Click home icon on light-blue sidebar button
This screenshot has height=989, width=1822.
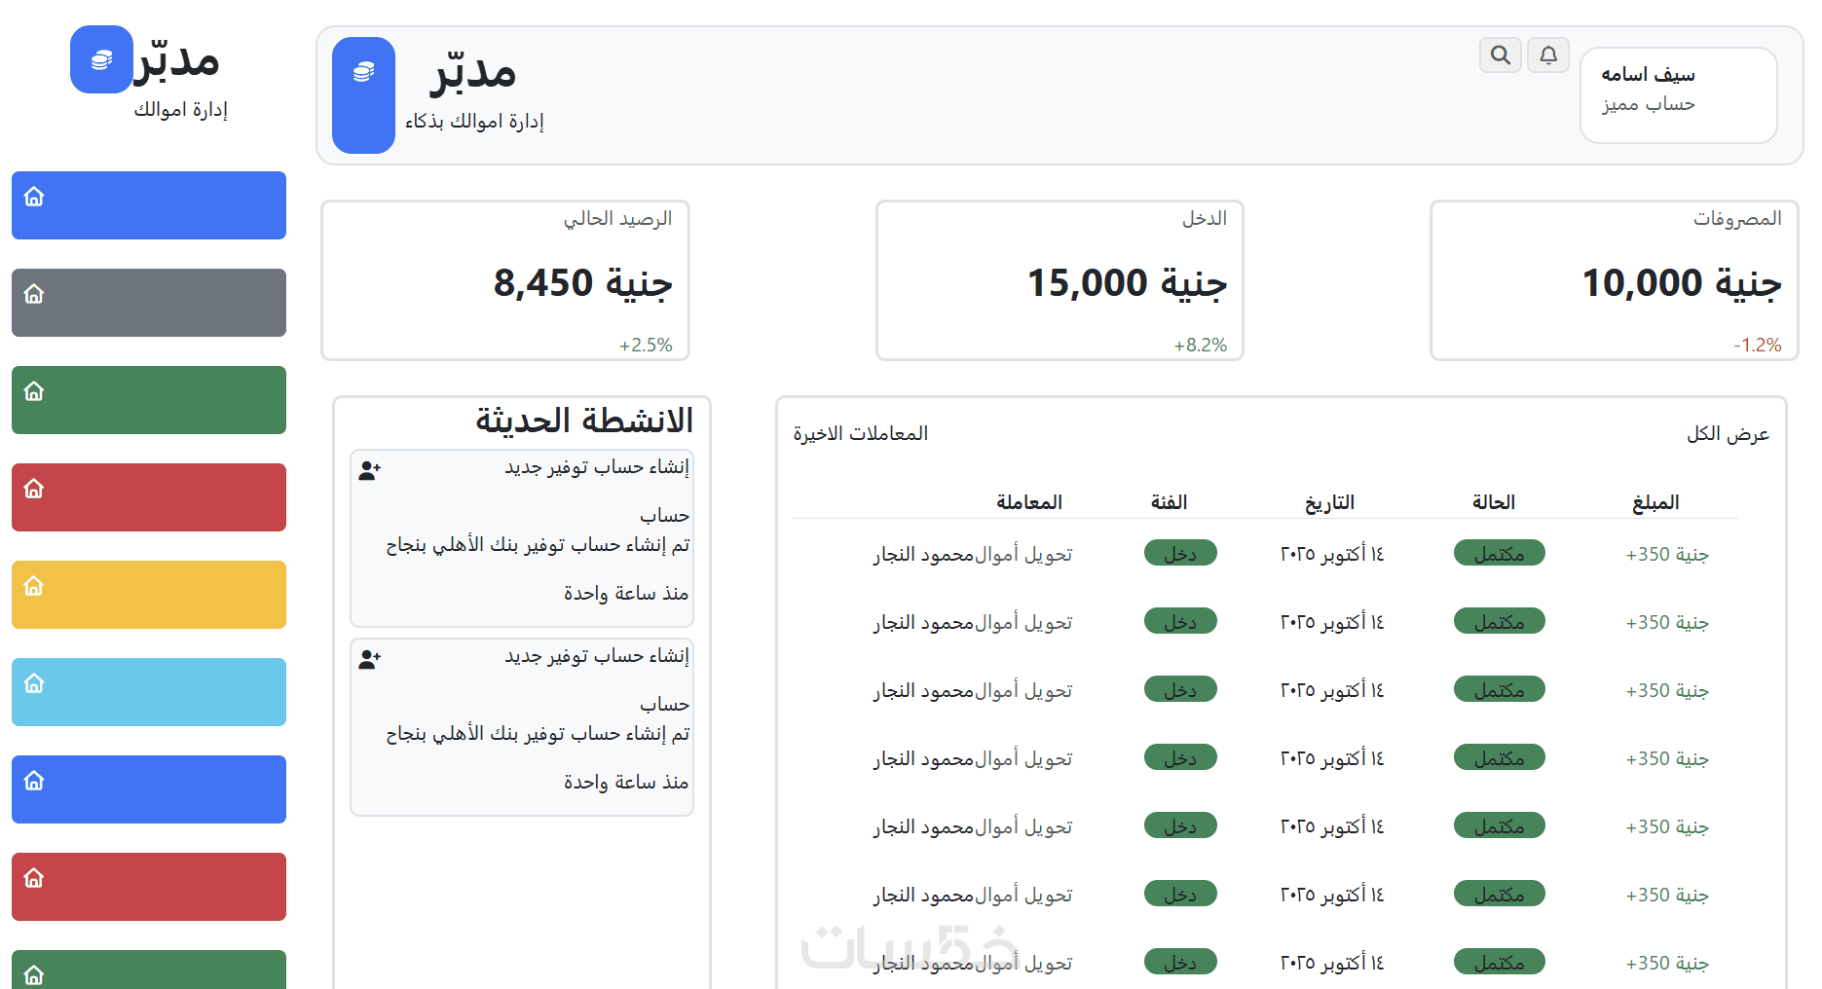tap(34, 683)
